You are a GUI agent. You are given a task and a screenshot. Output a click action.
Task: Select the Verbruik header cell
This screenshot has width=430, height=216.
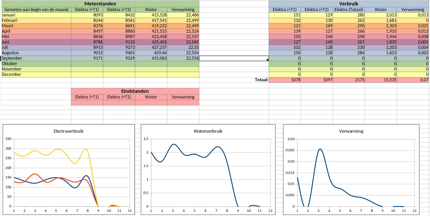(x=348, y=4)
